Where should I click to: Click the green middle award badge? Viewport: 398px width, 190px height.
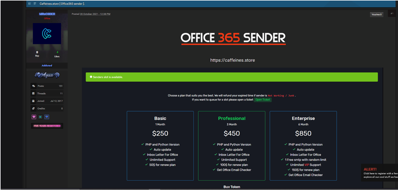[x=40, y=117]
